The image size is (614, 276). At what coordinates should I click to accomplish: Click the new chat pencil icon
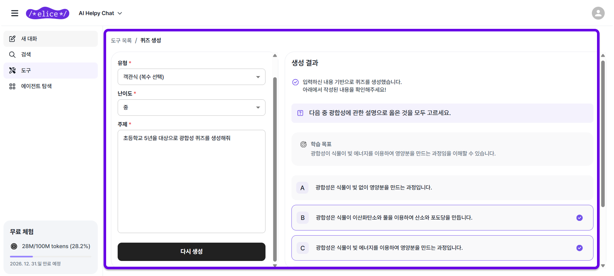pyautogui.click(x=12, y=39)
